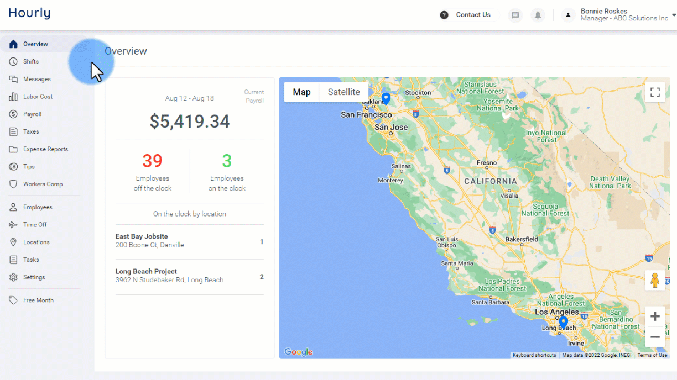Click the Locations pin icon in sidebar

pos(13,242)
